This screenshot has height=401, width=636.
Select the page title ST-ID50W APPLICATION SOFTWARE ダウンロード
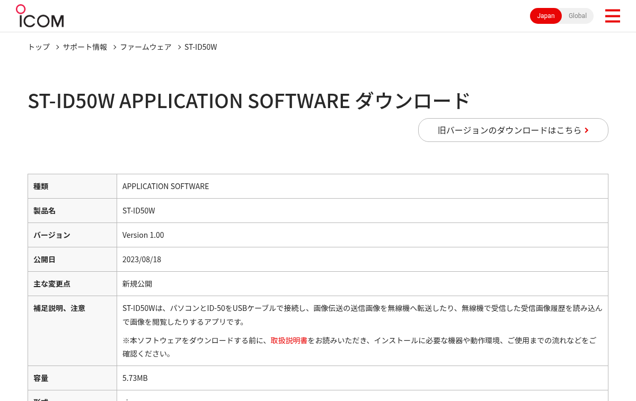[x=249, y=101]
